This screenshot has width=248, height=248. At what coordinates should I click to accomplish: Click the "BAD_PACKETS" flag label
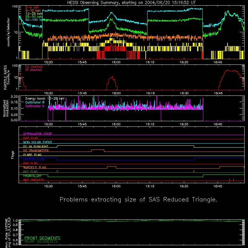tap(34, 180)
